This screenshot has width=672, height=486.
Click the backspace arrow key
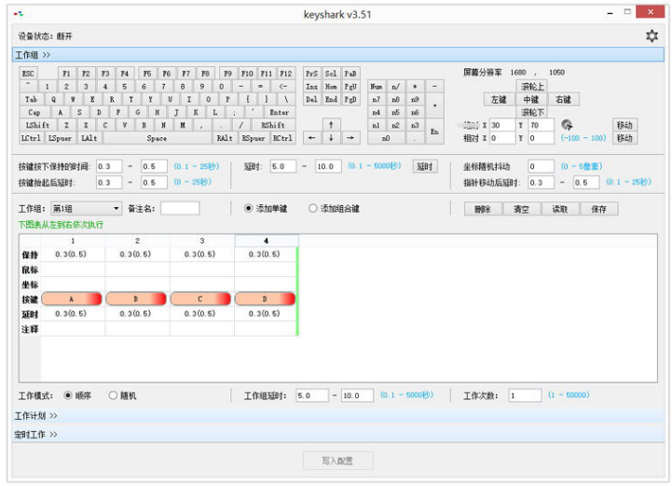click(283, 86)
